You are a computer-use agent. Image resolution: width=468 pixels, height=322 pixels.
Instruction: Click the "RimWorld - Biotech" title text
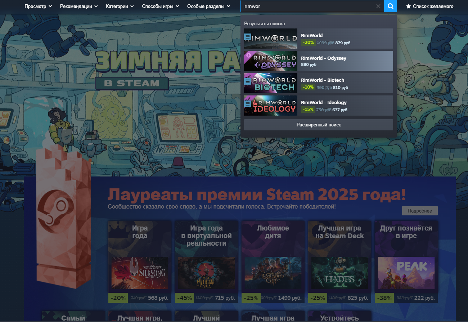pos(323,80)
